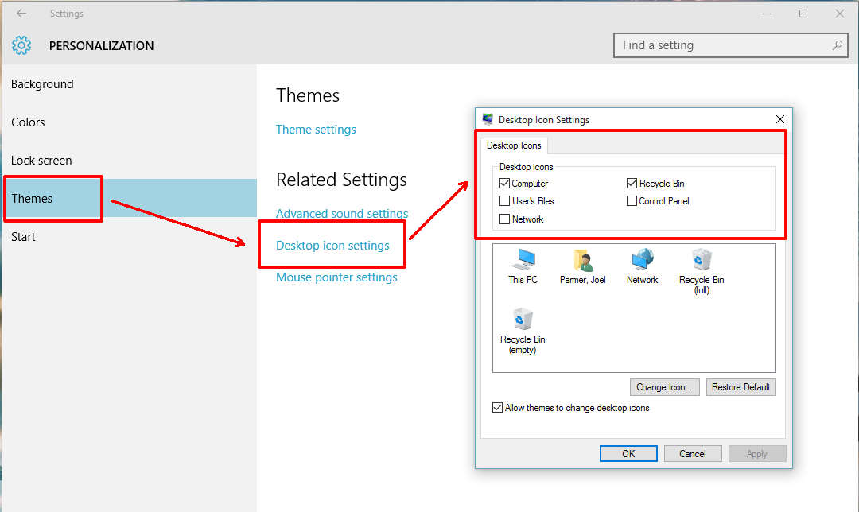
Task: Uncheck Allow themes to change desktop icons
Action: 497,407
